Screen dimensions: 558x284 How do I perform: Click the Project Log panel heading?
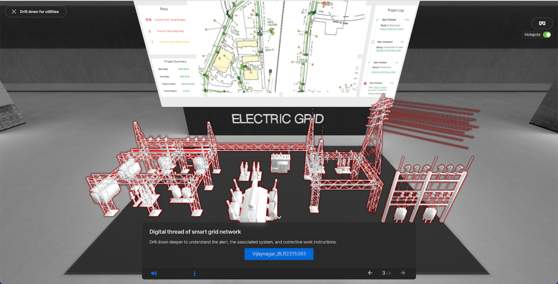pyautogui.click(x=395, y=10)
